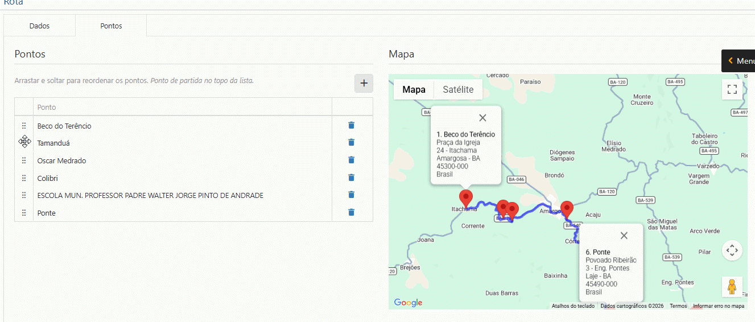Close the Beco do Terêncio info window
This screenshot has height=322, width=755.
click(482, 118)
